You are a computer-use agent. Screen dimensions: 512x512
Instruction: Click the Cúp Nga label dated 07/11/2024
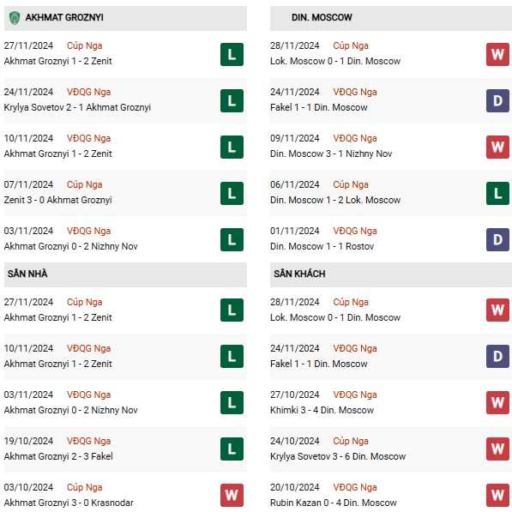[x=85, y=184]
